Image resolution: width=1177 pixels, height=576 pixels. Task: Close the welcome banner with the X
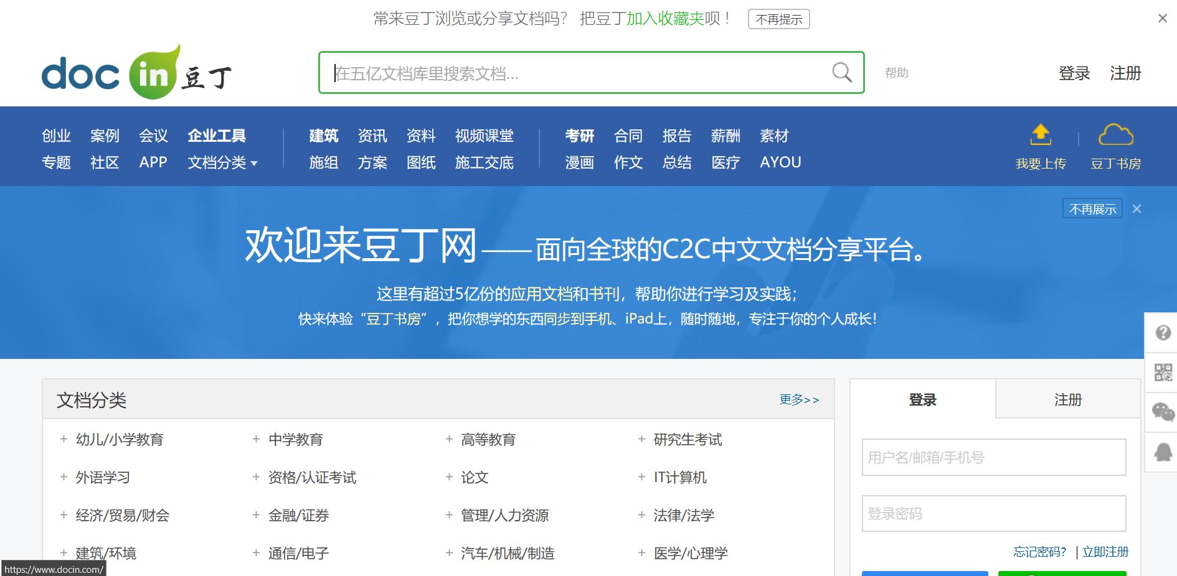point(1137,209)
